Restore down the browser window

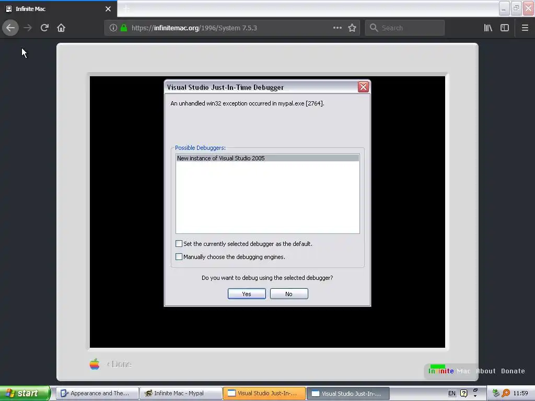coord(516,8)
